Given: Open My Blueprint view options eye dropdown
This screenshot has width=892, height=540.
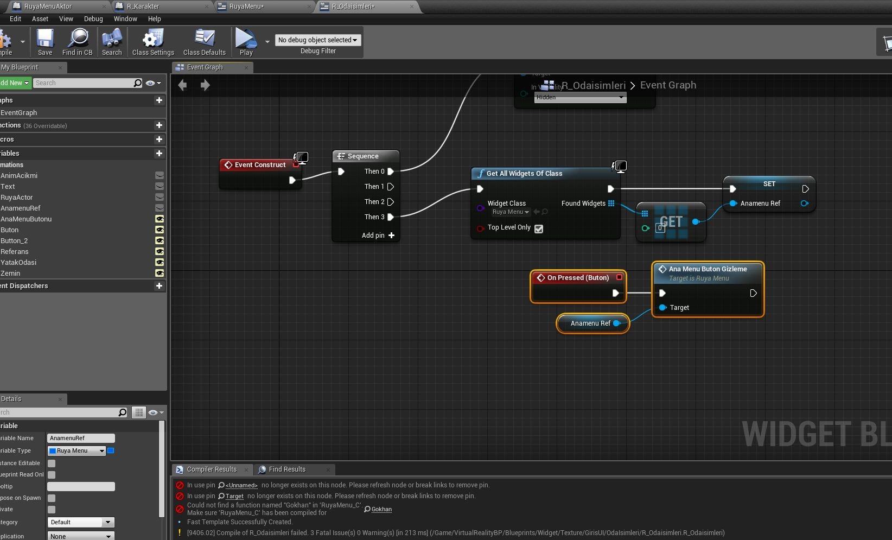Looking at the screenshot, I should [154, 83].
